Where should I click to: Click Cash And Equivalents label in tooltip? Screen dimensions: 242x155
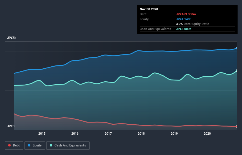155,29
